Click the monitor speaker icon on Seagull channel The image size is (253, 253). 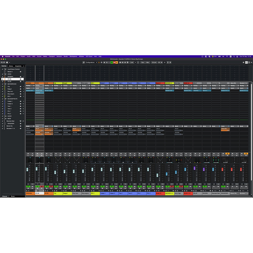click(70, 188)
